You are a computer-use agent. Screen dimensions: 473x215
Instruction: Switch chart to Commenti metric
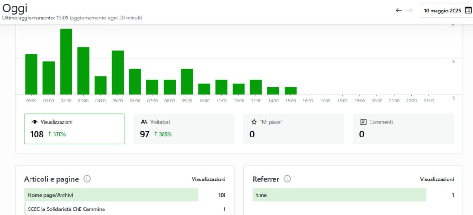click(403, 129)
